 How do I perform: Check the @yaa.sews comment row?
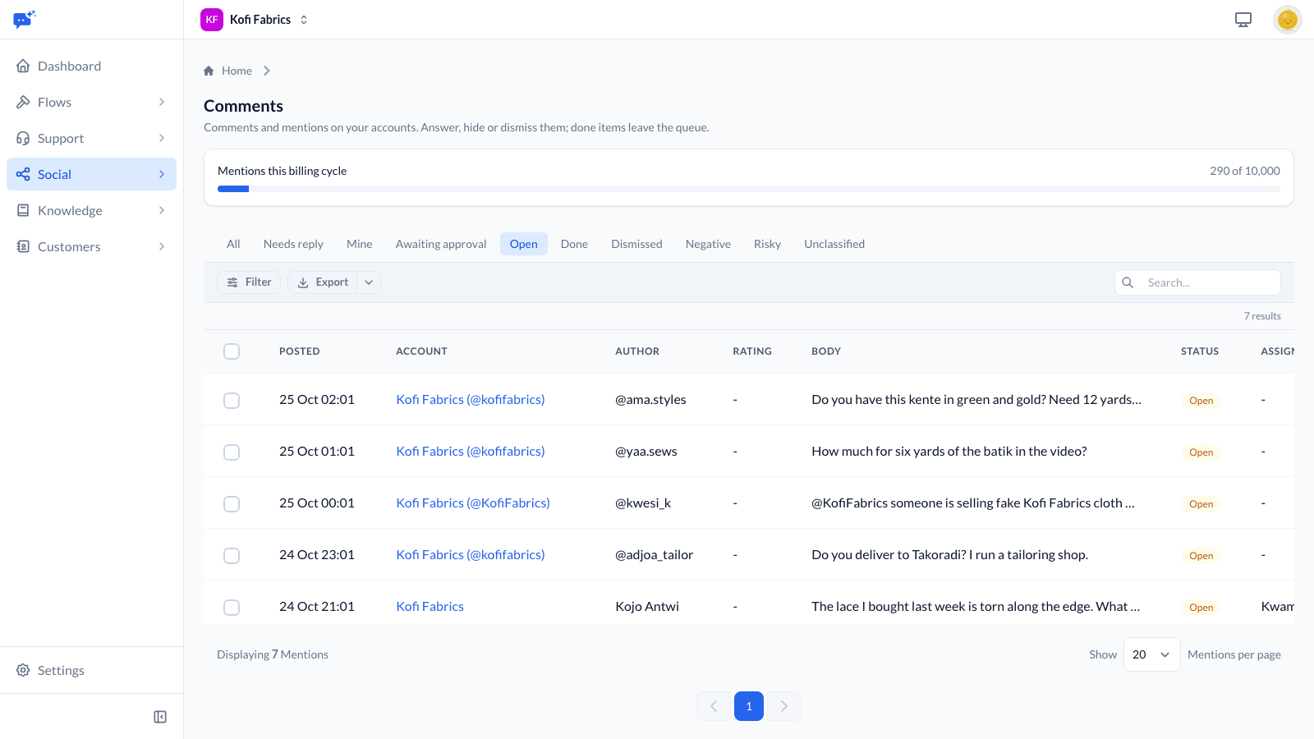click(232, 452)
